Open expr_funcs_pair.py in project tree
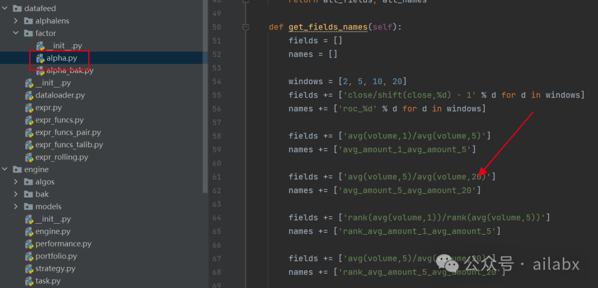Screen dimensions: 598x288 [68, 132]
